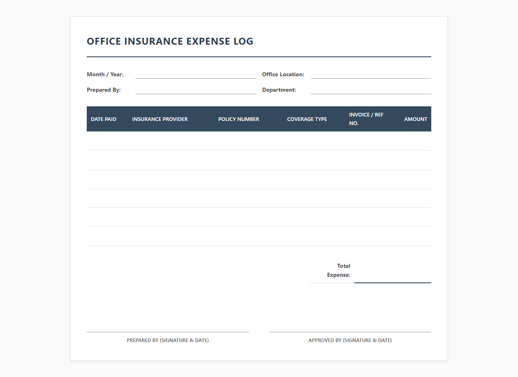This screenshot has width=518, height=377.
Task: Click the Department label
Action: 279,90
